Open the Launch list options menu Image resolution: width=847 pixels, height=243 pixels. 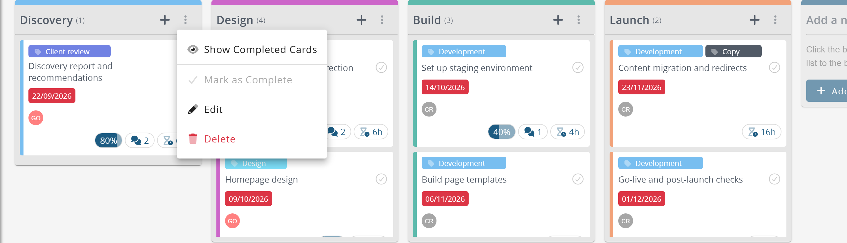pos(775,20)
